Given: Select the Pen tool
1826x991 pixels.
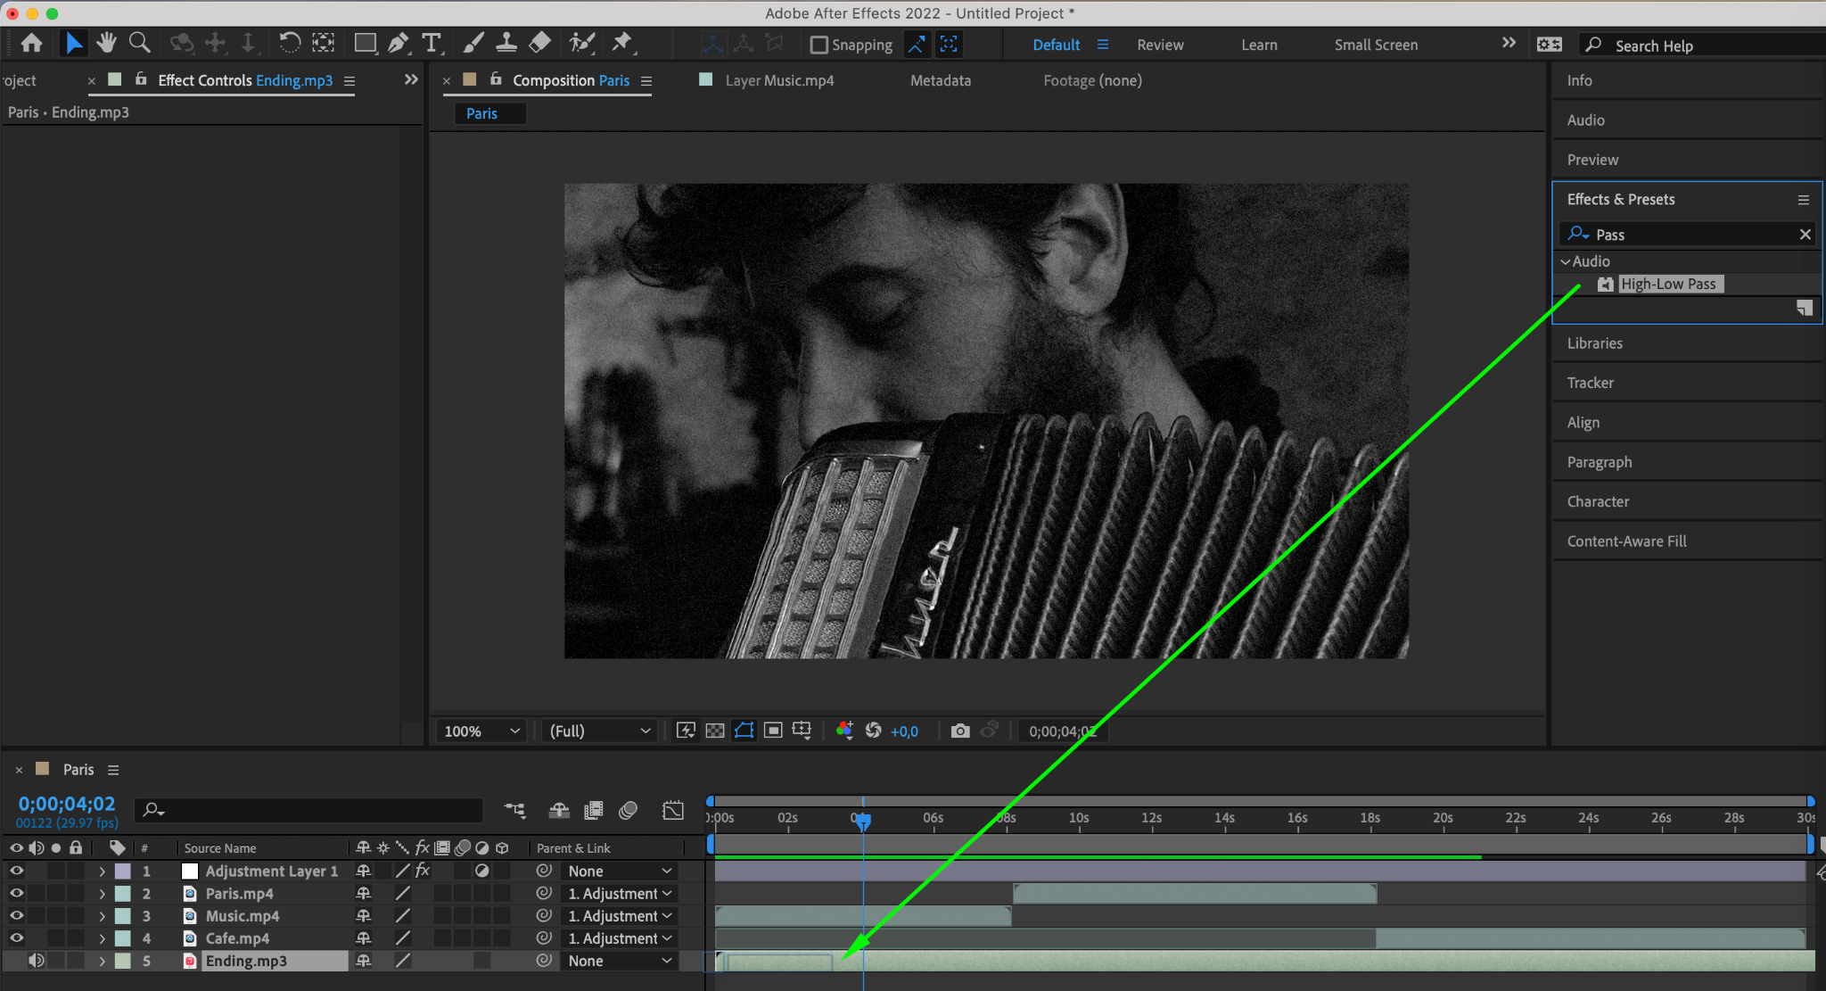Looking at the screenshot, I should (x=399, y=43).
